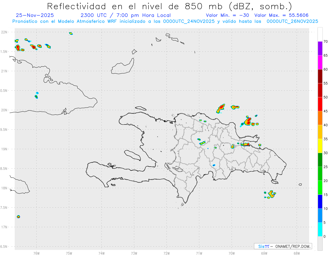Viewport: 333px width, 257px height.
Task: Click the "Valor Max. = 55.5606" text
Action: pos(281,16)
